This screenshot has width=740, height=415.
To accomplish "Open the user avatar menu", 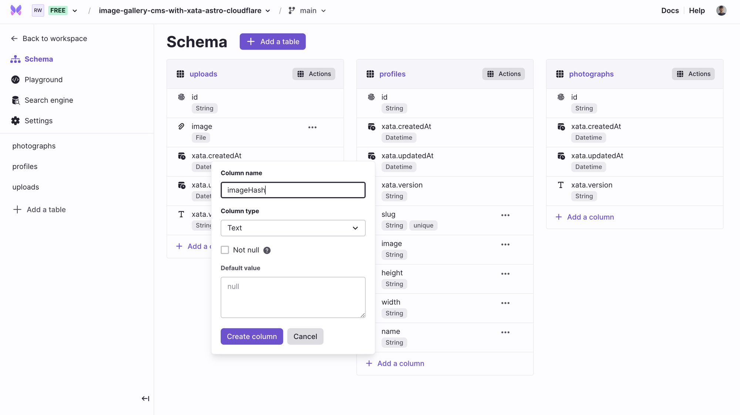I will click(721, 10).
